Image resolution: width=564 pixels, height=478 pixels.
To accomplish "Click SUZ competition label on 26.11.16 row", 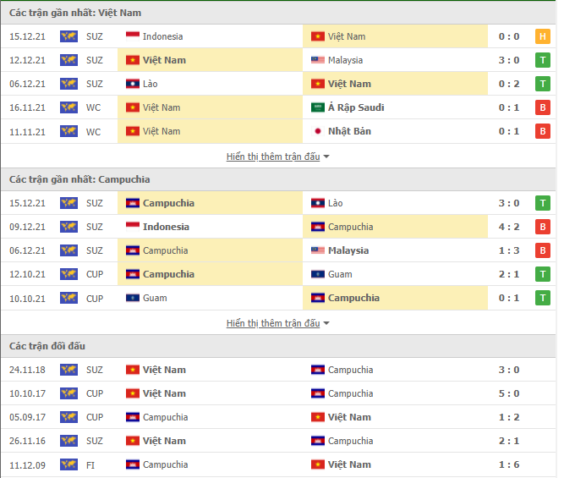I will tap(95, 441).
